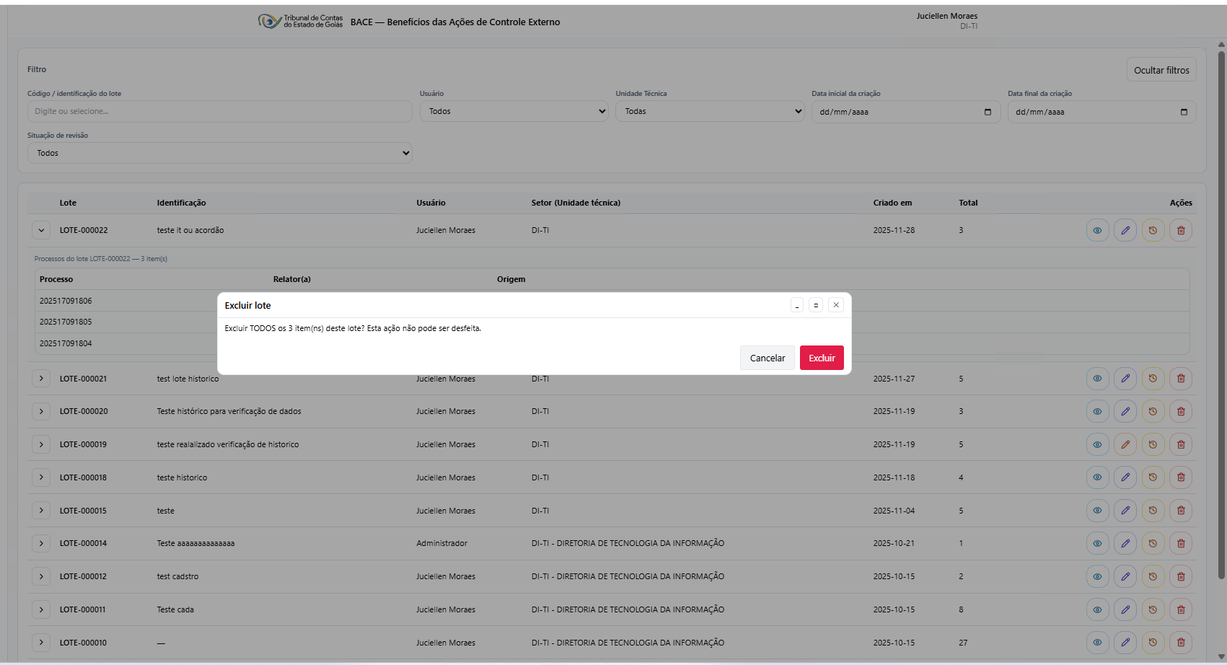View LOTE-000011 details with eye icon
Viewport: 1227px width, 665px height.
pyautogui.click(x=1097, y=610)
